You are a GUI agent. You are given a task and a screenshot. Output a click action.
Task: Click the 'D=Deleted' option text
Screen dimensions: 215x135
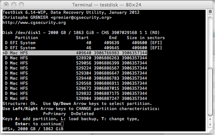coord(82,114)
